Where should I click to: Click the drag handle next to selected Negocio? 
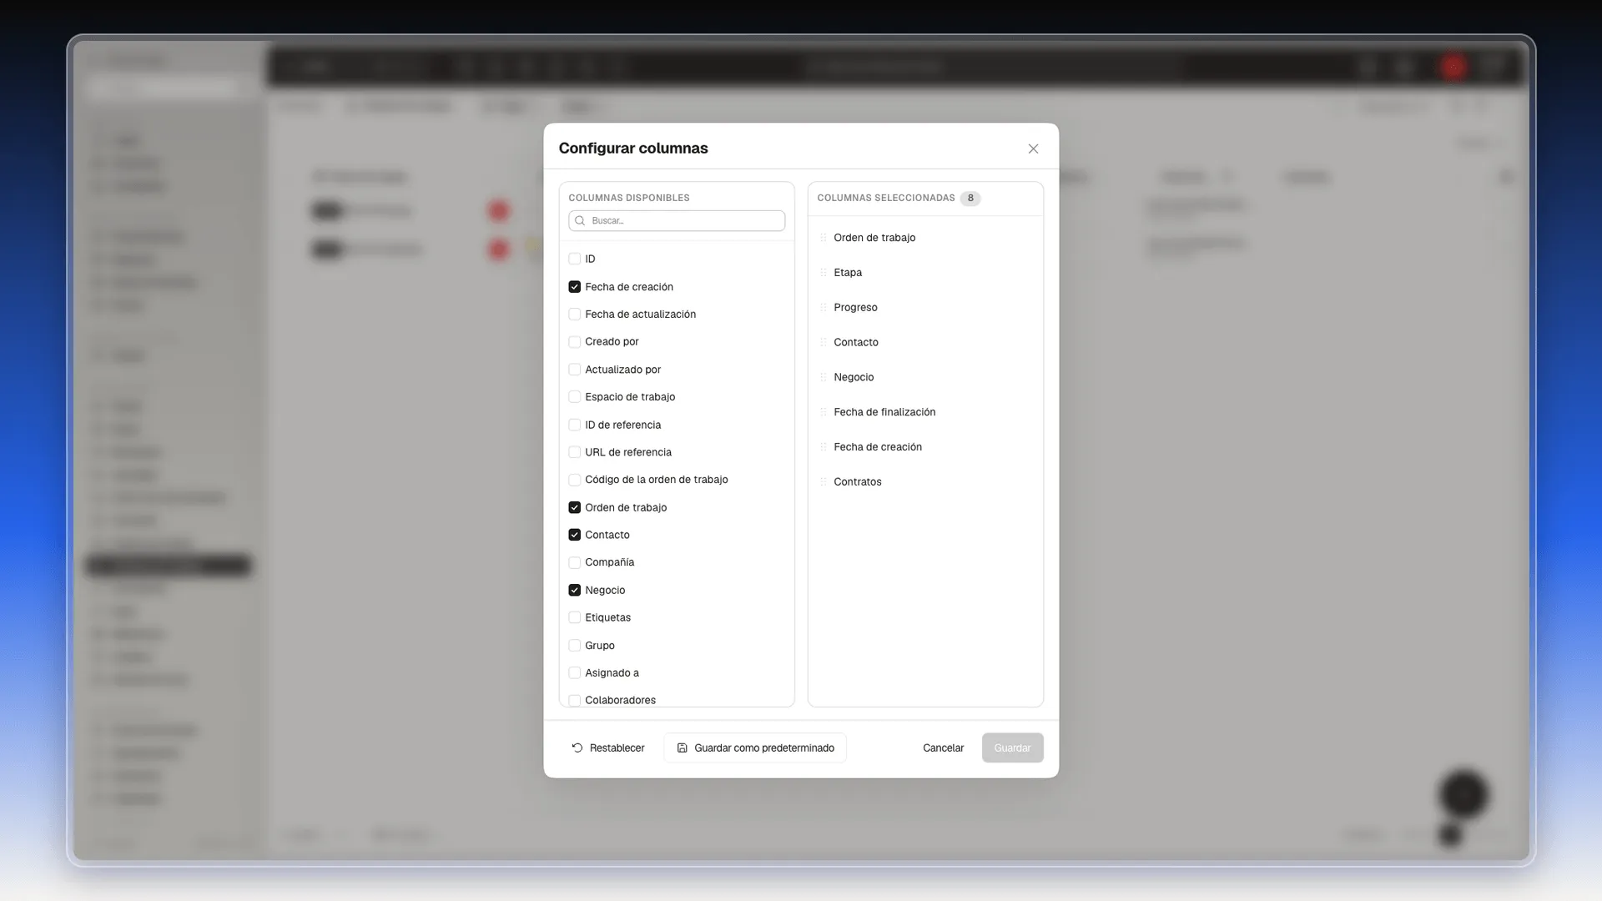[824, 377]
